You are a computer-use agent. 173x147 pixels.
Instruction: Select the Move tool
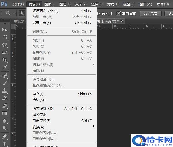[x=5, y=30]
